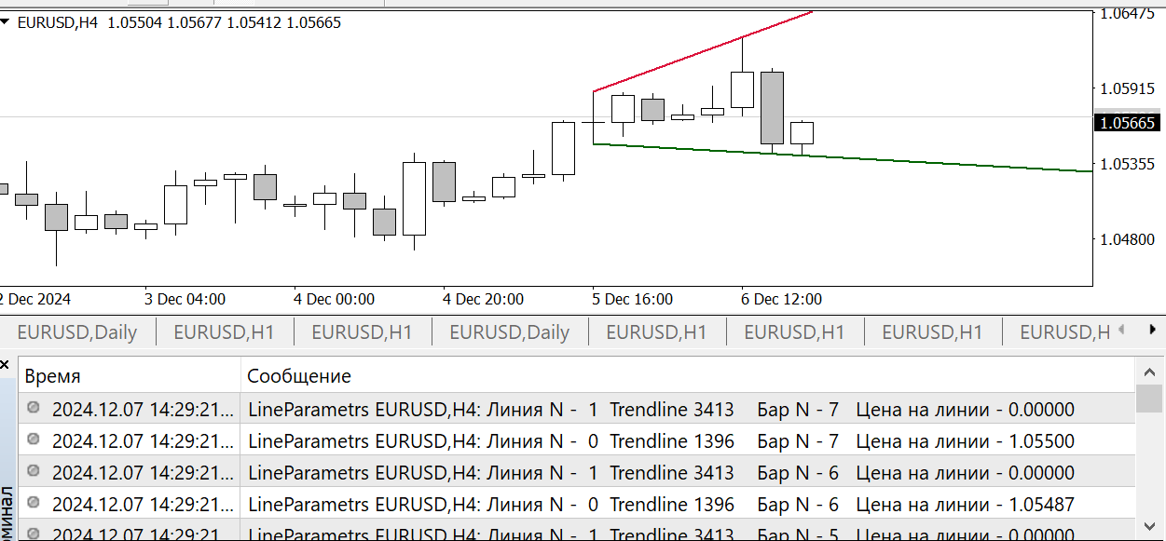Click the 5 Dec 16:00 time axis label
Viewport: 1166px width, 541px height.
coord(632,299)
